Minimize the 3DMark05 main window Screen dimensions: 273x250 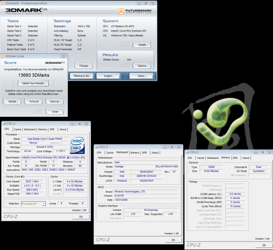(x=139, y=3)
